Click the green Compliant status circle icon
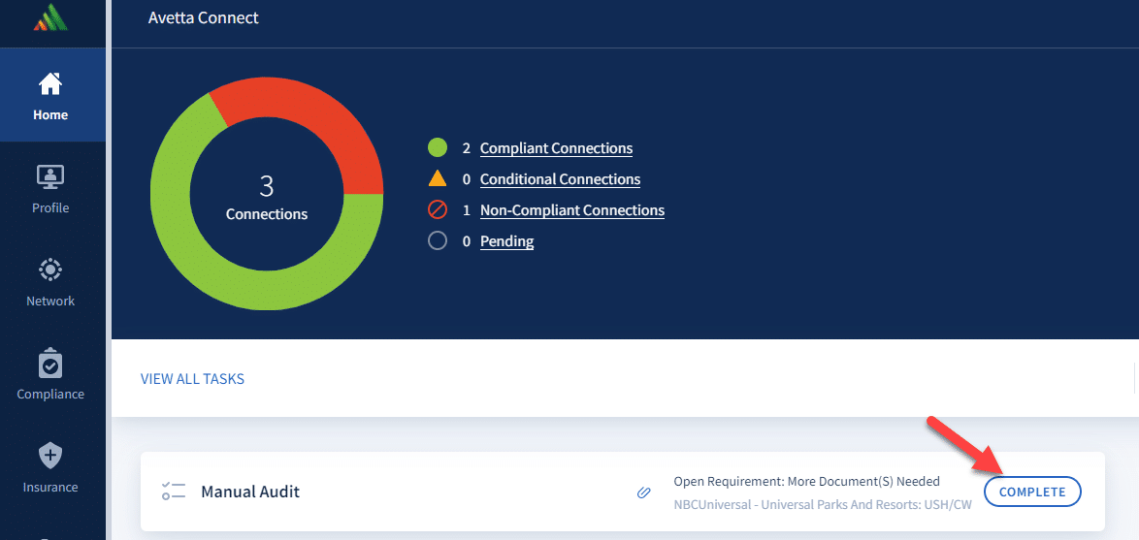Viewport: 1139px width, 540px height. [x=438, y=148]
